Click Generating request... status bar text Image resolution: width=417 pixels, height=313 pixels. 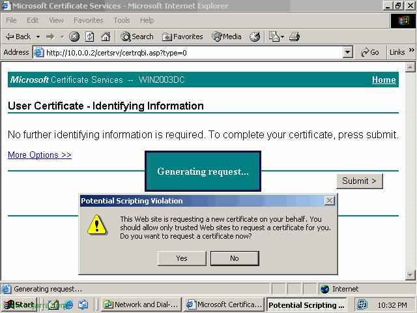click(x=48, y=289)
